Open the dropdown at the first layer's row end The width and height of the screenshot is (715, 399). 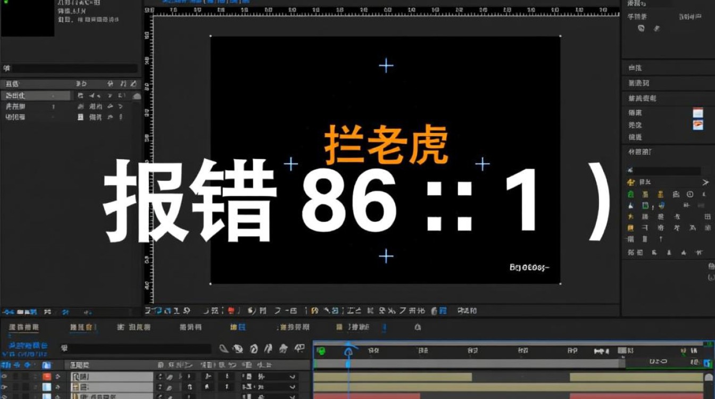click(292, 377)
